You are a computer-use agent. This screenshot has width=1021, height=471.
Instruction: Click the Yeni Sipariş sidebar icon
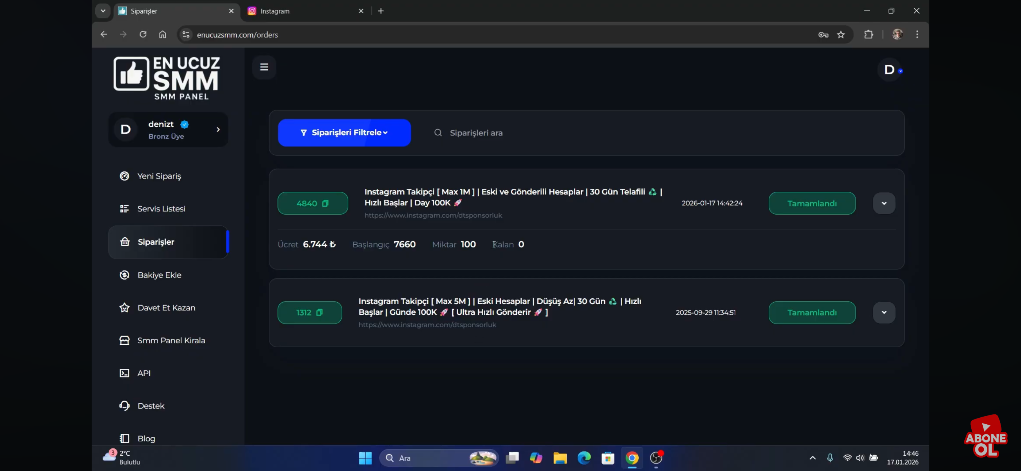click(x=125, y=176)
